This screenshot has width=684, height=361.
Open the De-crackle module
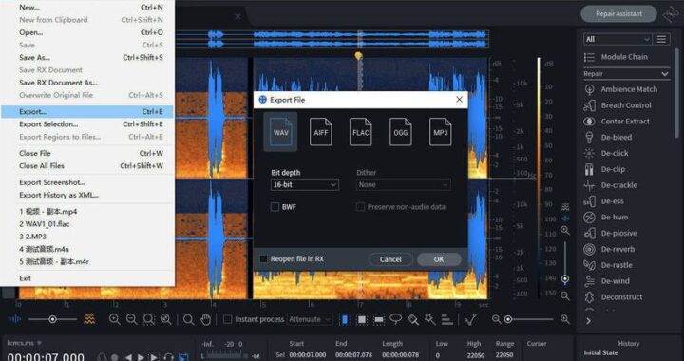(x=610, y=185)
